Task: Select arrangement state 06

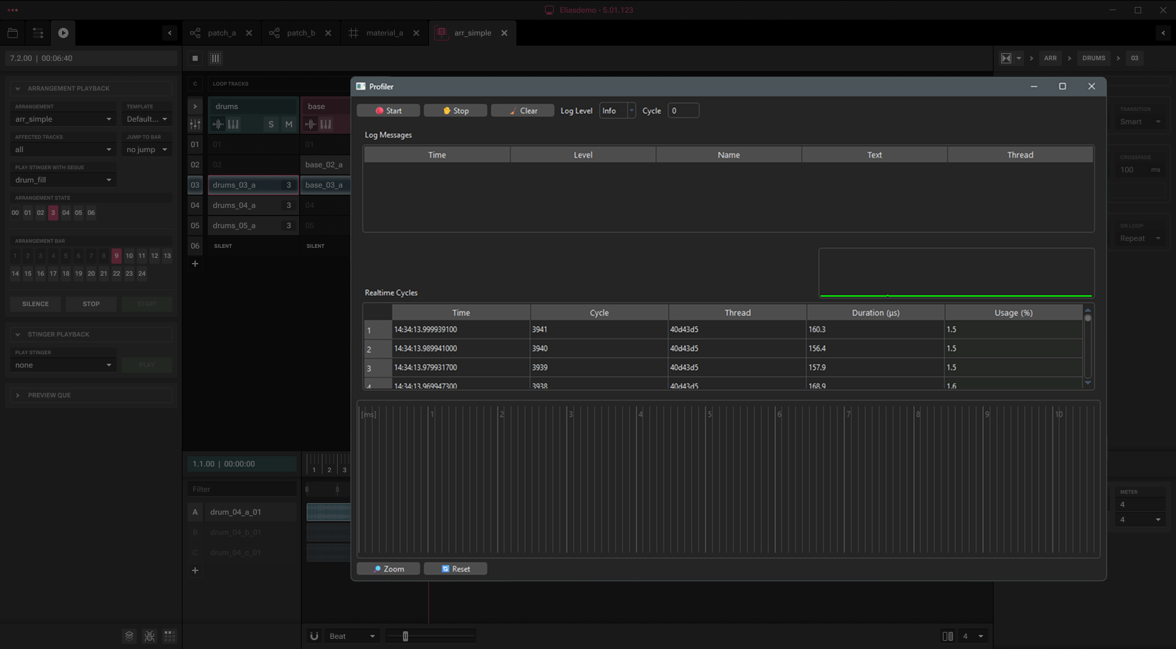Action: click(91, 213)
